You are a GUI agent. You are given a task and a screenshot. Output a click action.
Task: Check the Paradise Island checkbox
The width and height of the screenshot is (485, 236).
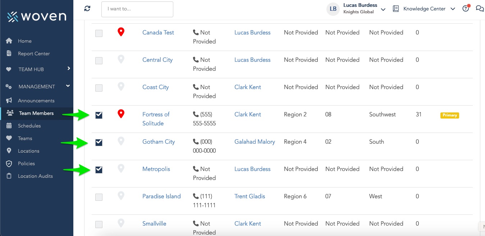(99, 197)
